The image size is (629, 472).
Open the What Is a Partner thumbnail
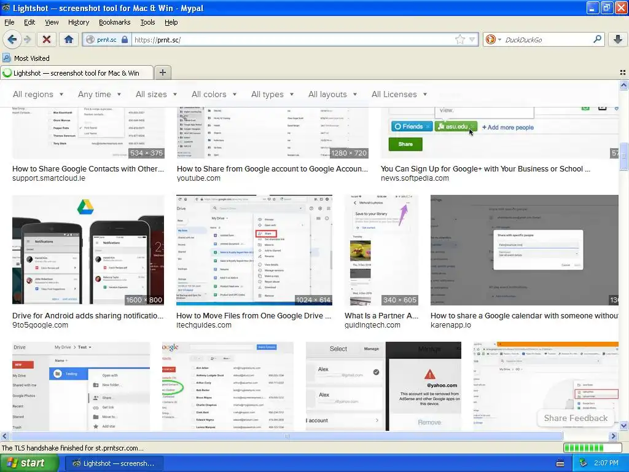pyautogui.click(x=381, y=250)
